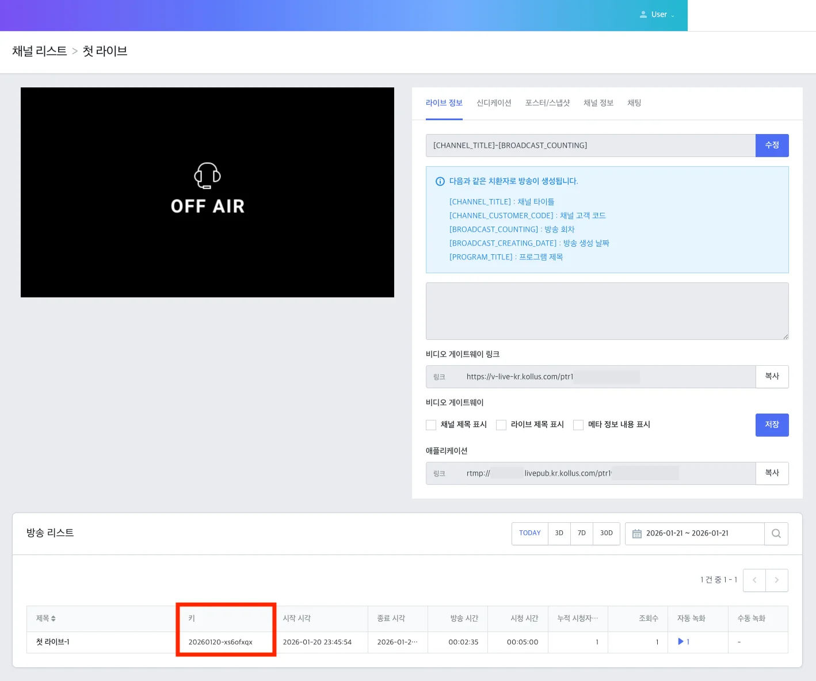Click the calendar icon in date range

637,534
